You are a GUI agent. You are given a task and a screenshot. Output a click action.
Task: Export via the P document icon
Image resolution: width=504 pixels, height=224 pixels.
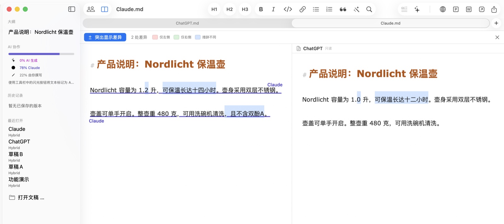coord(456,9)
